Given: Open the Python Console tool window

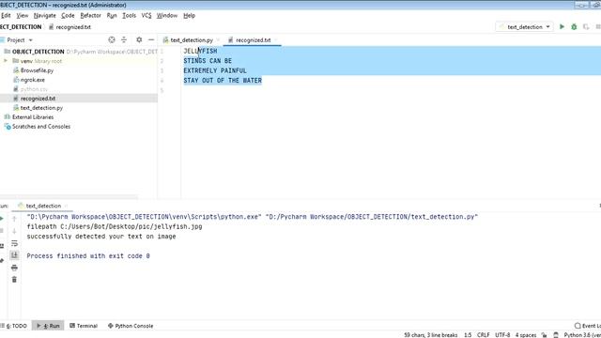Looking at the screenshot, I should (x=131, y=326).
